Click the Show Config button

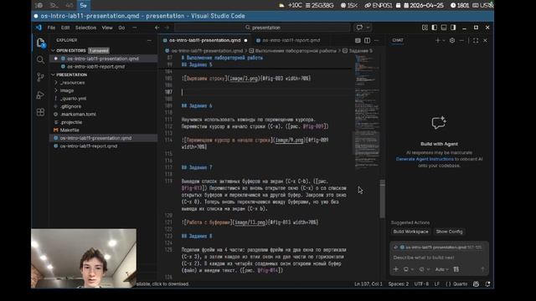(449, 232)
